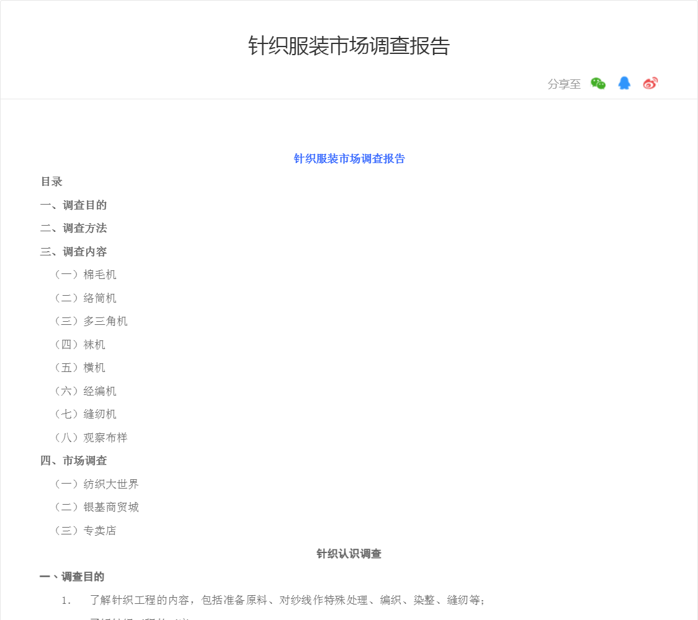Viewport: 698px width, 620px height.
Task: Click the (八)观察布样 entry
Action: pyautogui.click(x=91, y=438)
